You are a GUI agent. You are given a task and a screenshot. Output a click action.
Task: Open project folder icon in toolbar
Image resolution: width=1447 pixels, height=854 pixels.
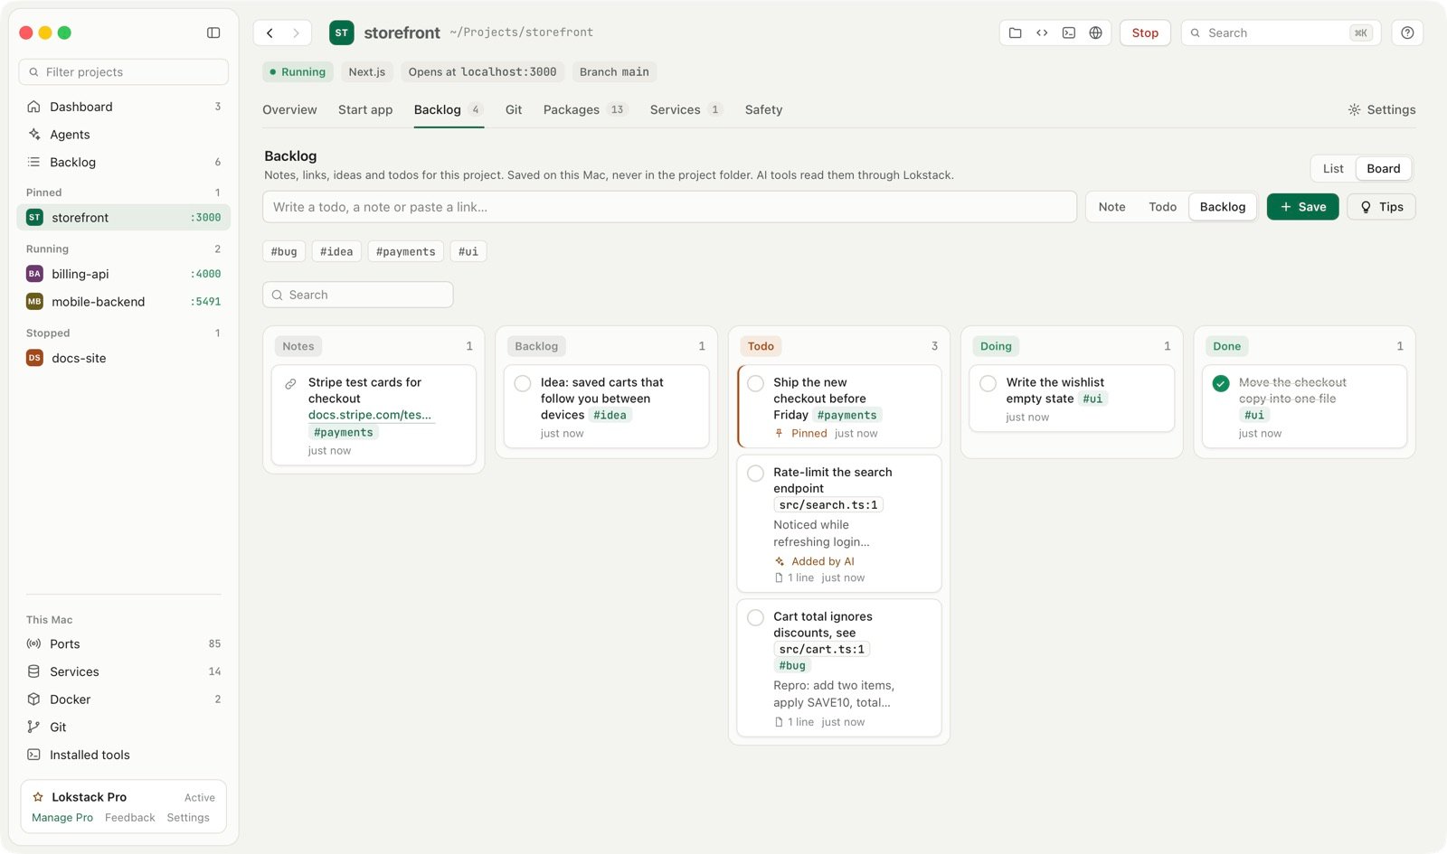point(1016,33)
